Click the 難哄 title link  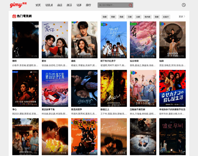coord(14,61)
